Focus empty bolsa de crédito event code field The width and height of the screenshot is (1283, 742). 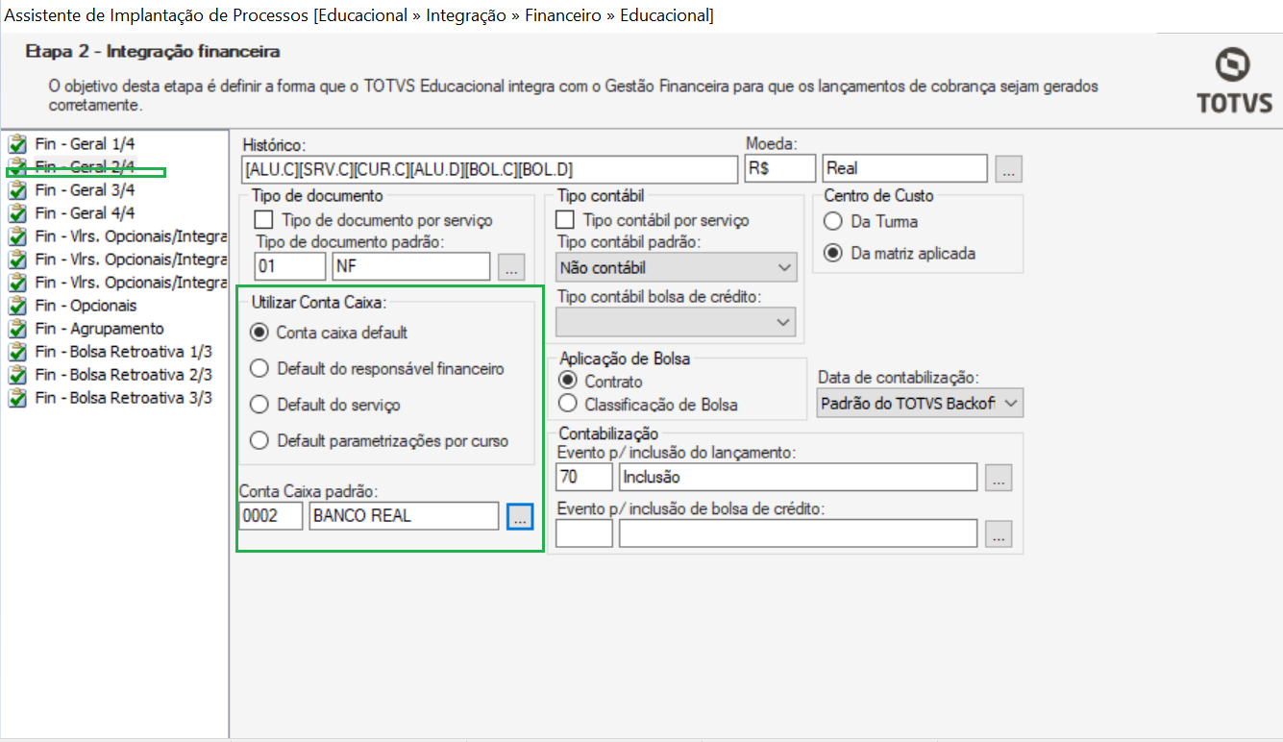coord(584,533)
